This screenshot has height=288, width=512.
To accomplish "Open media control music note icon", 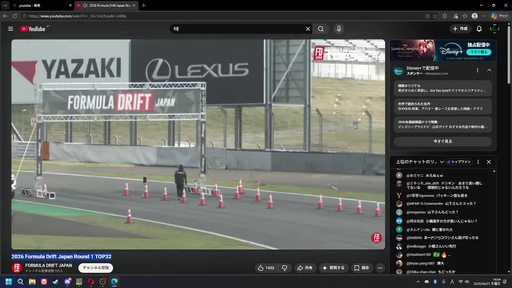I will tap(456, 16).
